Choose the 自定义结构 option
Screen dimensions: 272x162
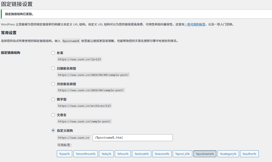[x=53, y=130]
